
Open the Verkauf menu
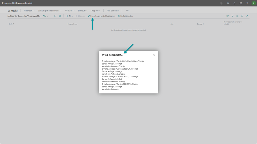(x=70, y=11)
